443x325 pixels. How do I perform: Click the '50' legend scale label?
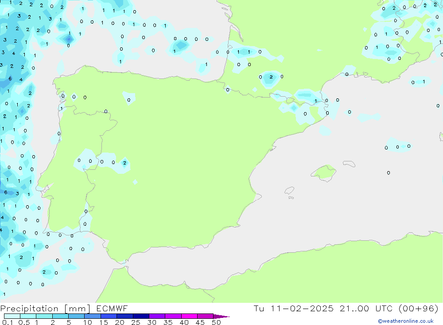coord(217,322)
